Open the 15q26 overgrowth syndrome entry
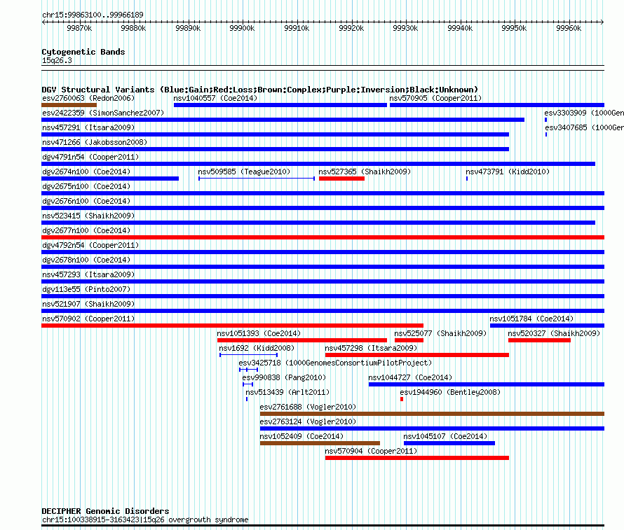Viewport: 624px width, 530px height. [x=145, y=519]
